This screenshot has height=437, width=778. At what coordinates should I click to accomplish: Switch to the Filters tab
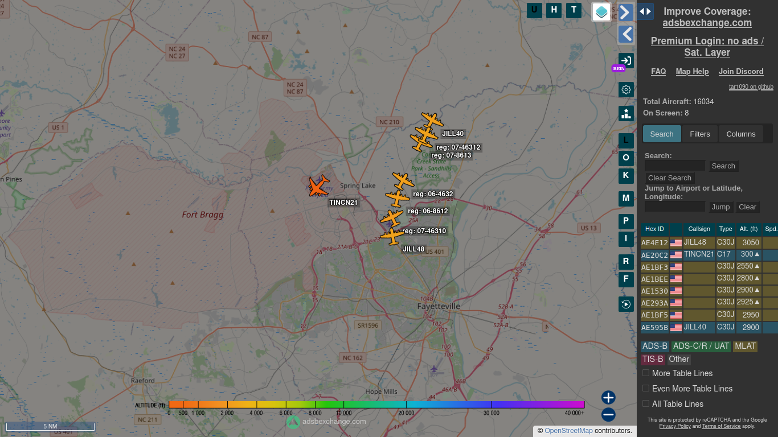700,134
